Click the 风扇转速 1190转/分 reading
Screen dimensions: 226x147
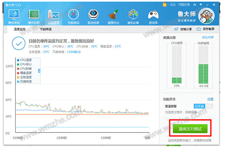[x=67, y=52]
